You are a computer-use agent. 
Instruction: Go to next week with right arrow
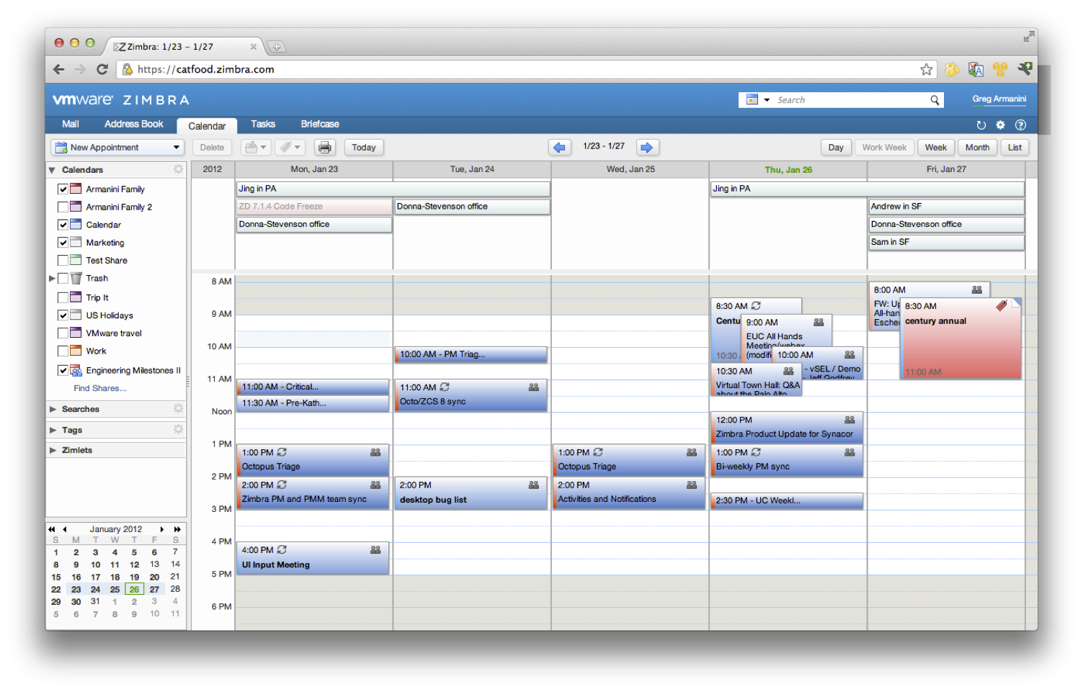[x=647, y=148]
